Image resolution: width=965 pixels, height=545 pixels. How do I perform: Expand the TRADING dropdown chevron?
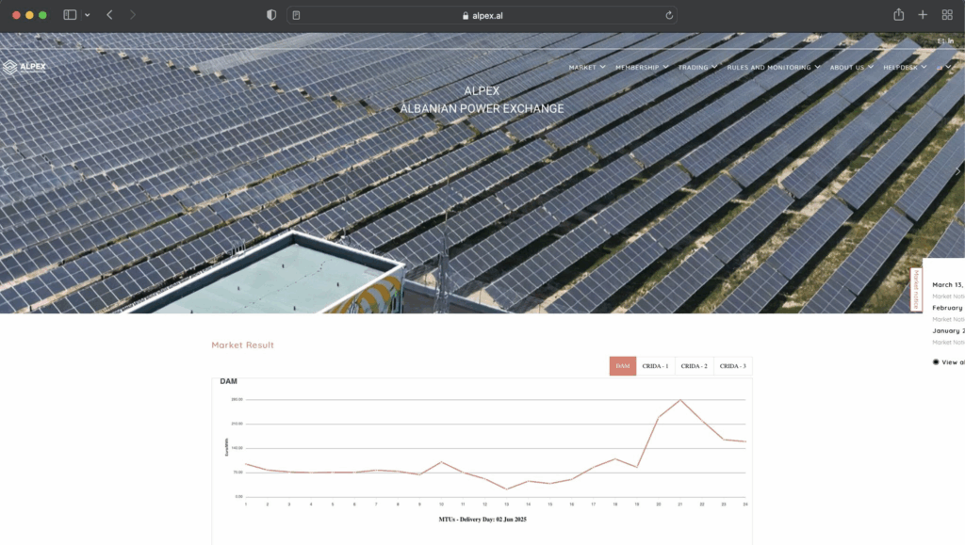point(714,67)
